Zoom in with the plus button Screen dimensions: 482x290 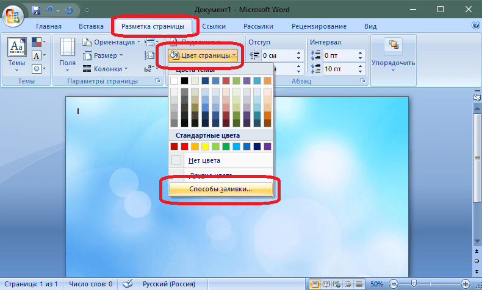pos(466,284)
